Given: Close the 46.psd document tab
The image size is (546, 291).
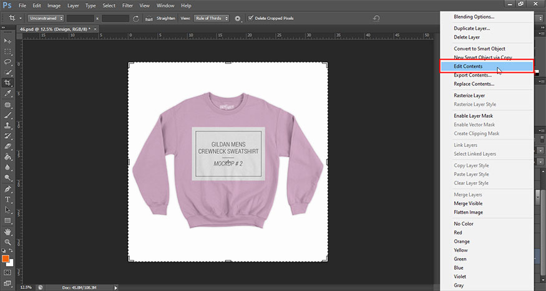Looking at the screenshot, I should pos(95,29).
